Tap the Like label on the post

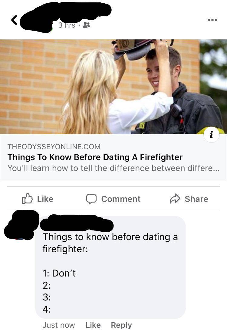click(x=45, y=199)
